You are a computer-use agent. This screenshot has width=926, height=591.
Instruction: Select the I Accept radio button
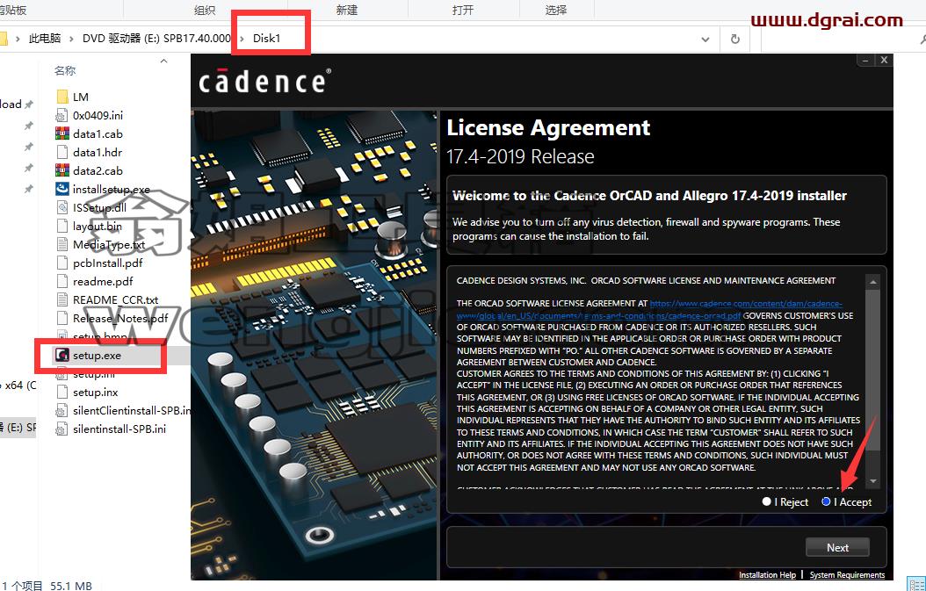click(826, 501)
